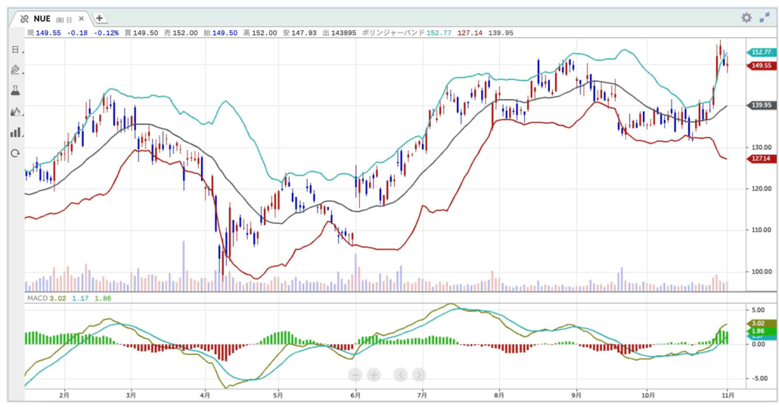The height and width of the screenshot is (407, 779).
Task: Click the MACD indicator label
Action: (x=37, y=298)
